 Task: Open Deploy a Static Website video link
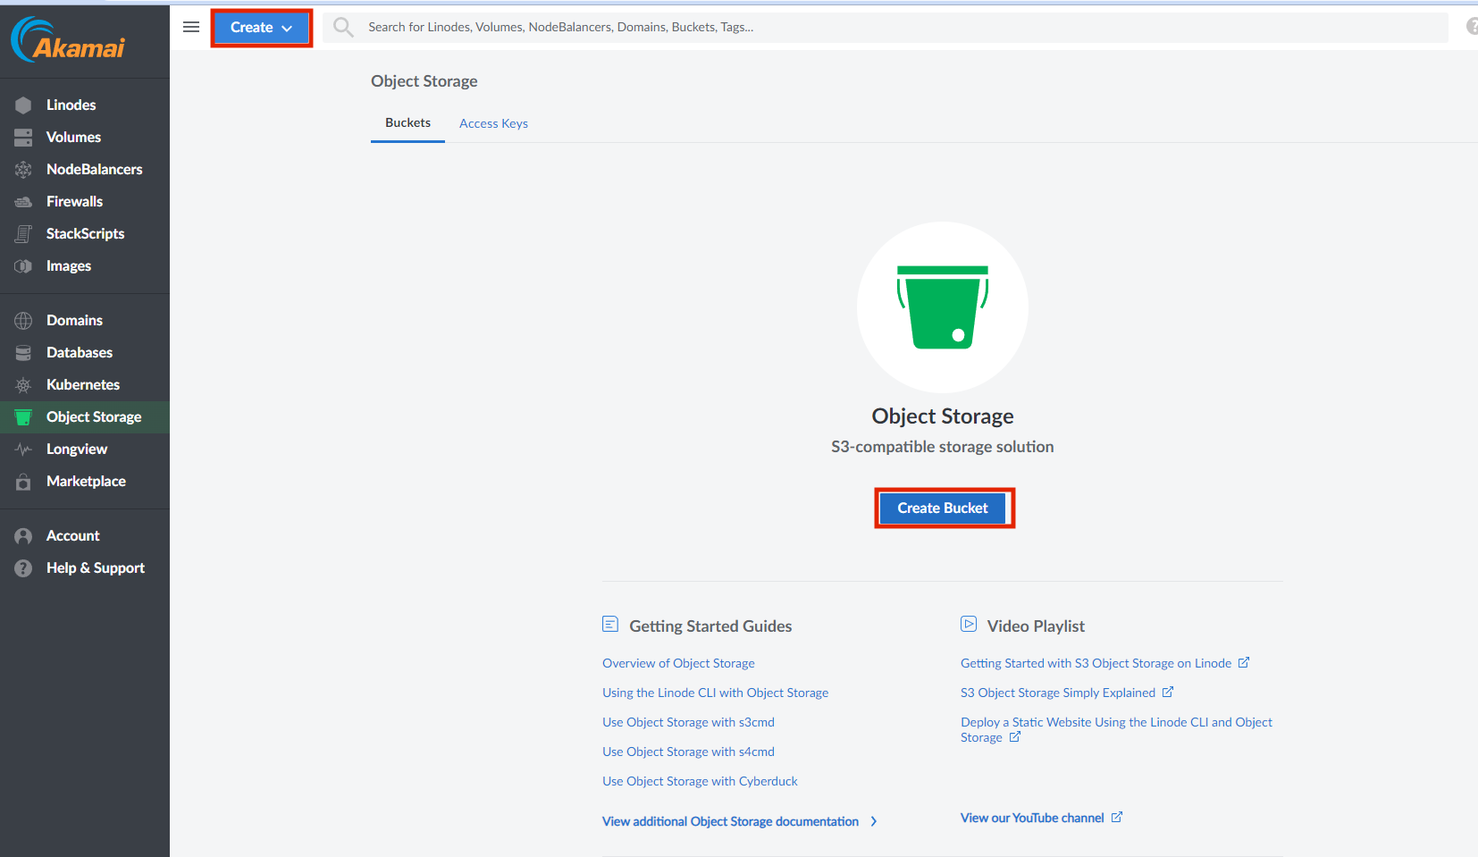pos(1116,729)
